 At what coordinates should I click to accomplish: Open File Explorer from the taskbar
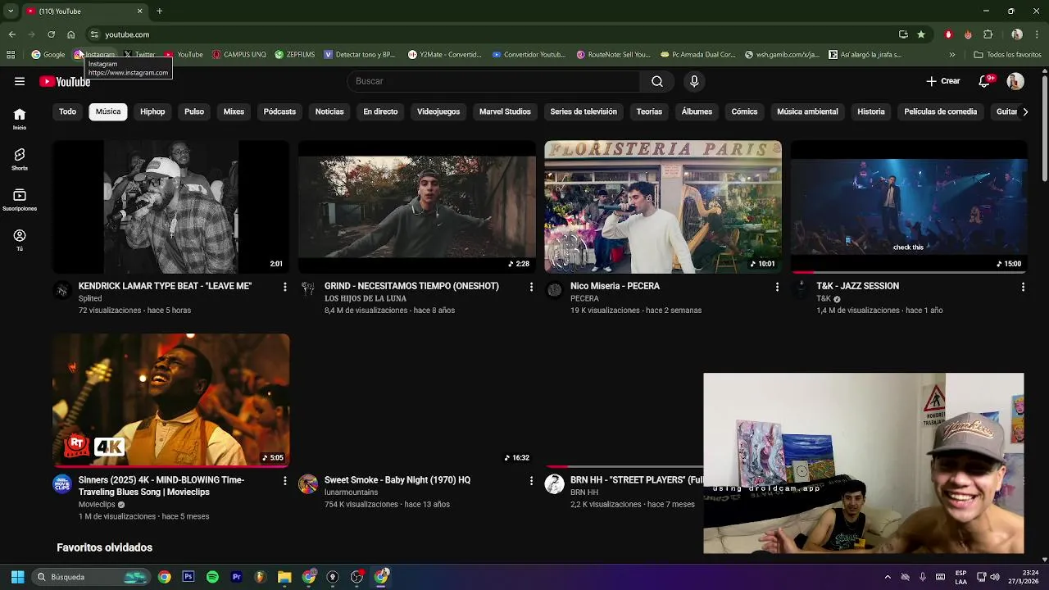click(x=284, y=577)
